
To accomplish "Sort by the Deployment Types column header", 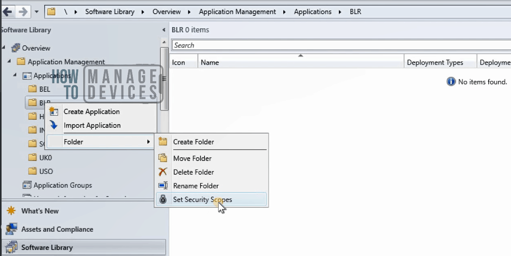I will [x=440, y=62].
